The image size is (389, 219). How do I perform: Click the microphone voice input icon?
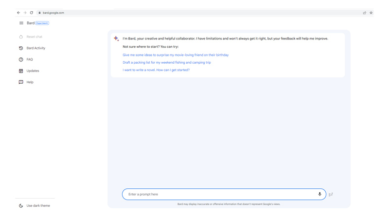point(320,194)
